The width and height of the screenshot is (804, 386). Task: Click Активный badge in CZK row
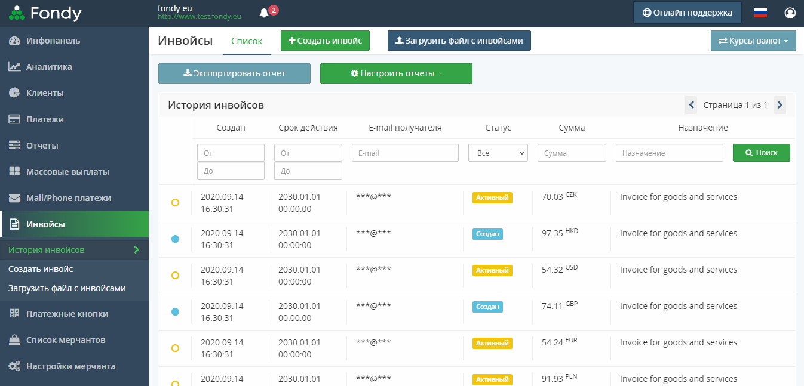coord(492,197)
